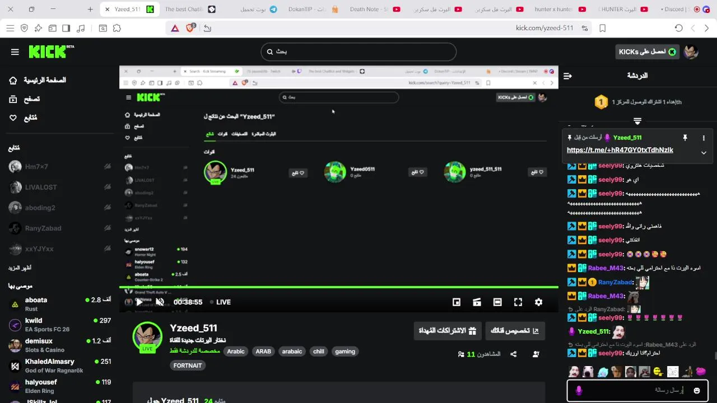Image resolution: width=717 pixels, height=403 pixels.
Task: Select the arabaic tag
Action: (292, 352)
